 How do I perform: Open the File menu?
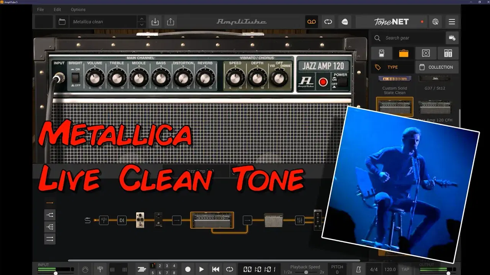click(40, 10)
